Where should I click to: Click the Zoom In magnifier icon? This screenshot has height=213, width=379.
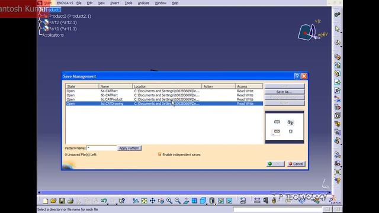tap(169, 201)
